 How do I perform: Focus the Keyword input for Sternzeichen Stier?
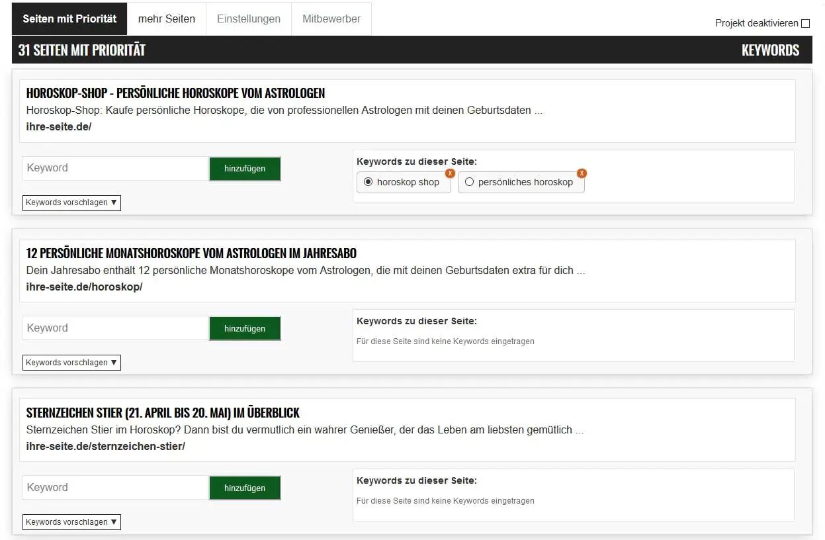point(116,488)
